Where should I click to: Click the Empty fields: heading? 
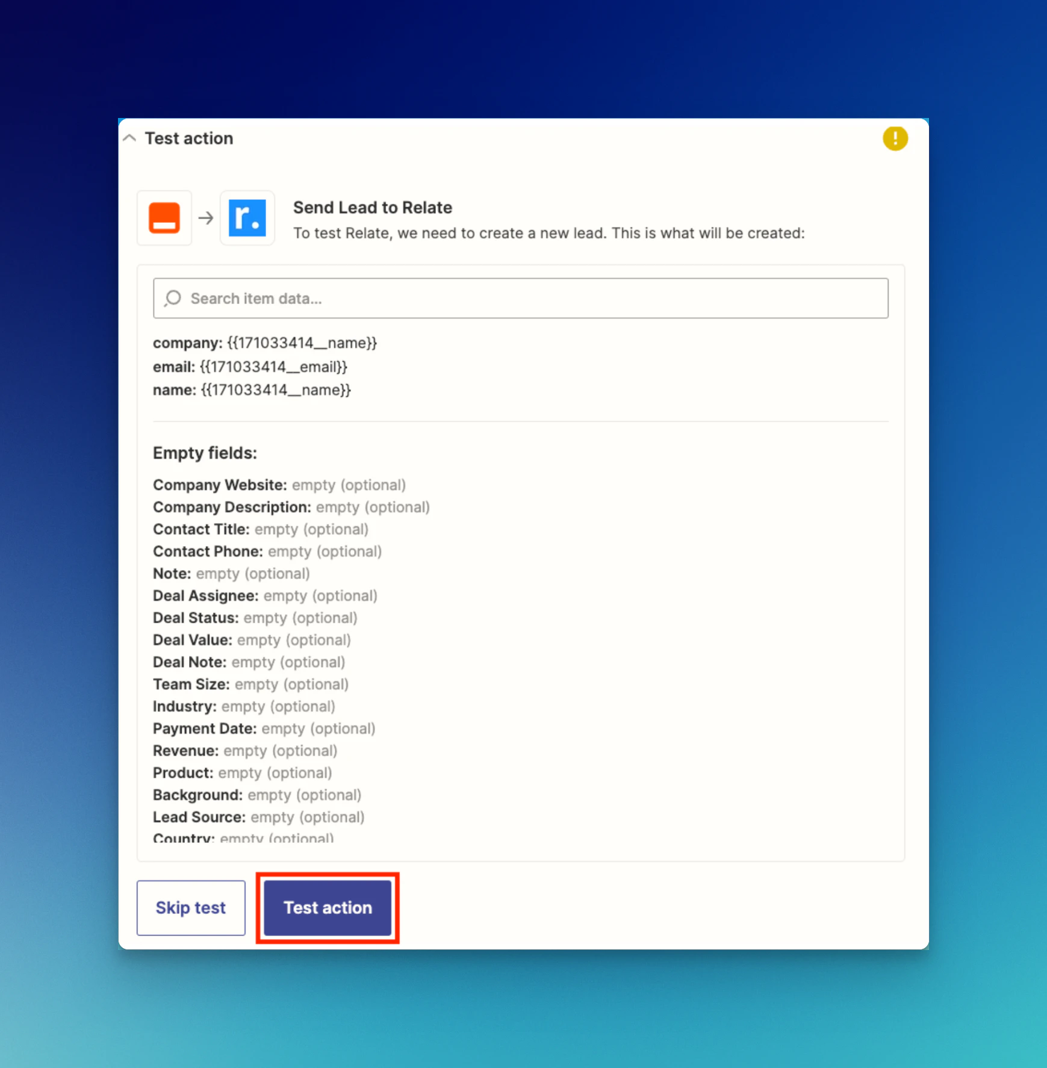coord(205,453)
